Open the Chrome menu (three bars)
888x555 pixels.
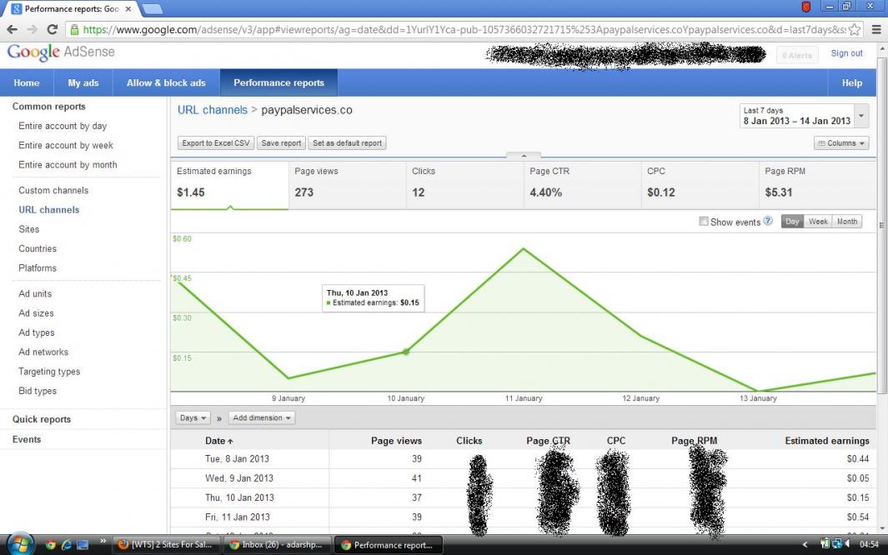coord(876,29)
